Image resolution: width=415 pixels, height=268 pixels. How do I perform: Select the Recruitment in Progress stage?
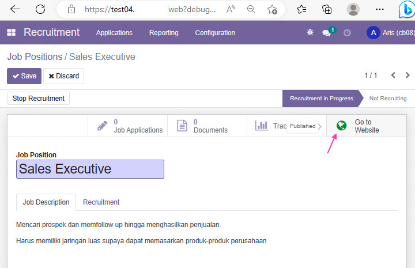[322, 99]
